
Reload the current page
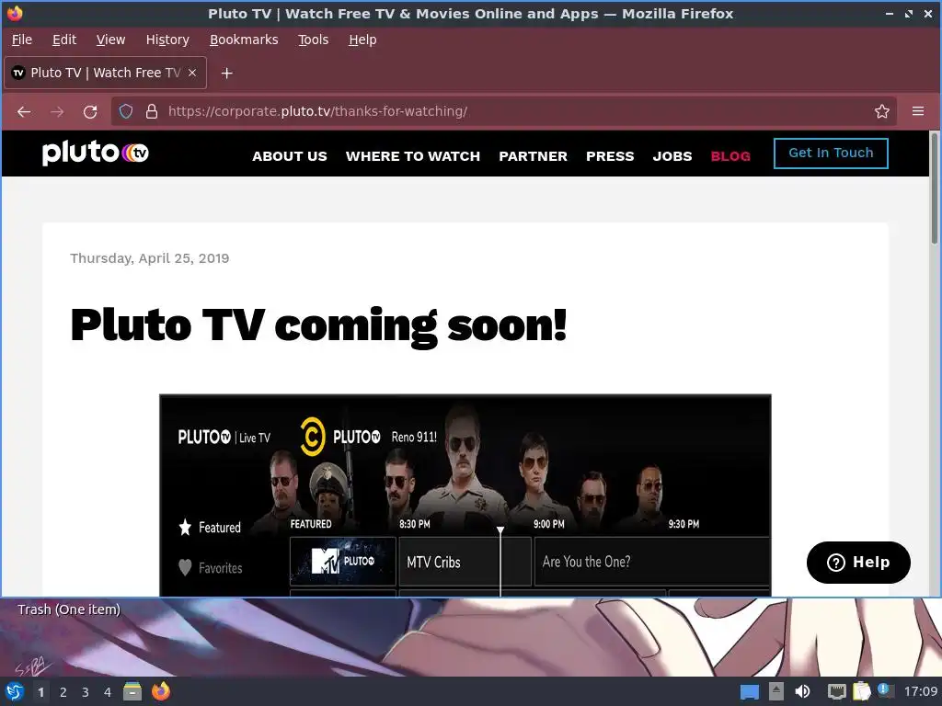tap(90, 111)
